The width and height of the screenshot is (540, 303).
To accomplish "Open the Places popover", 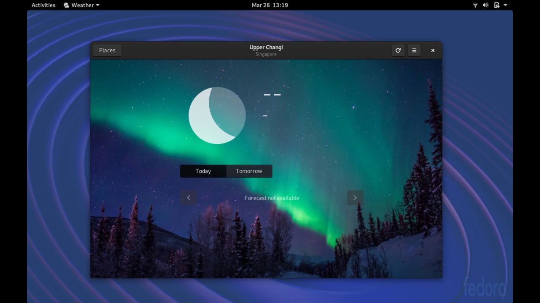I will (x=107, y=50).
